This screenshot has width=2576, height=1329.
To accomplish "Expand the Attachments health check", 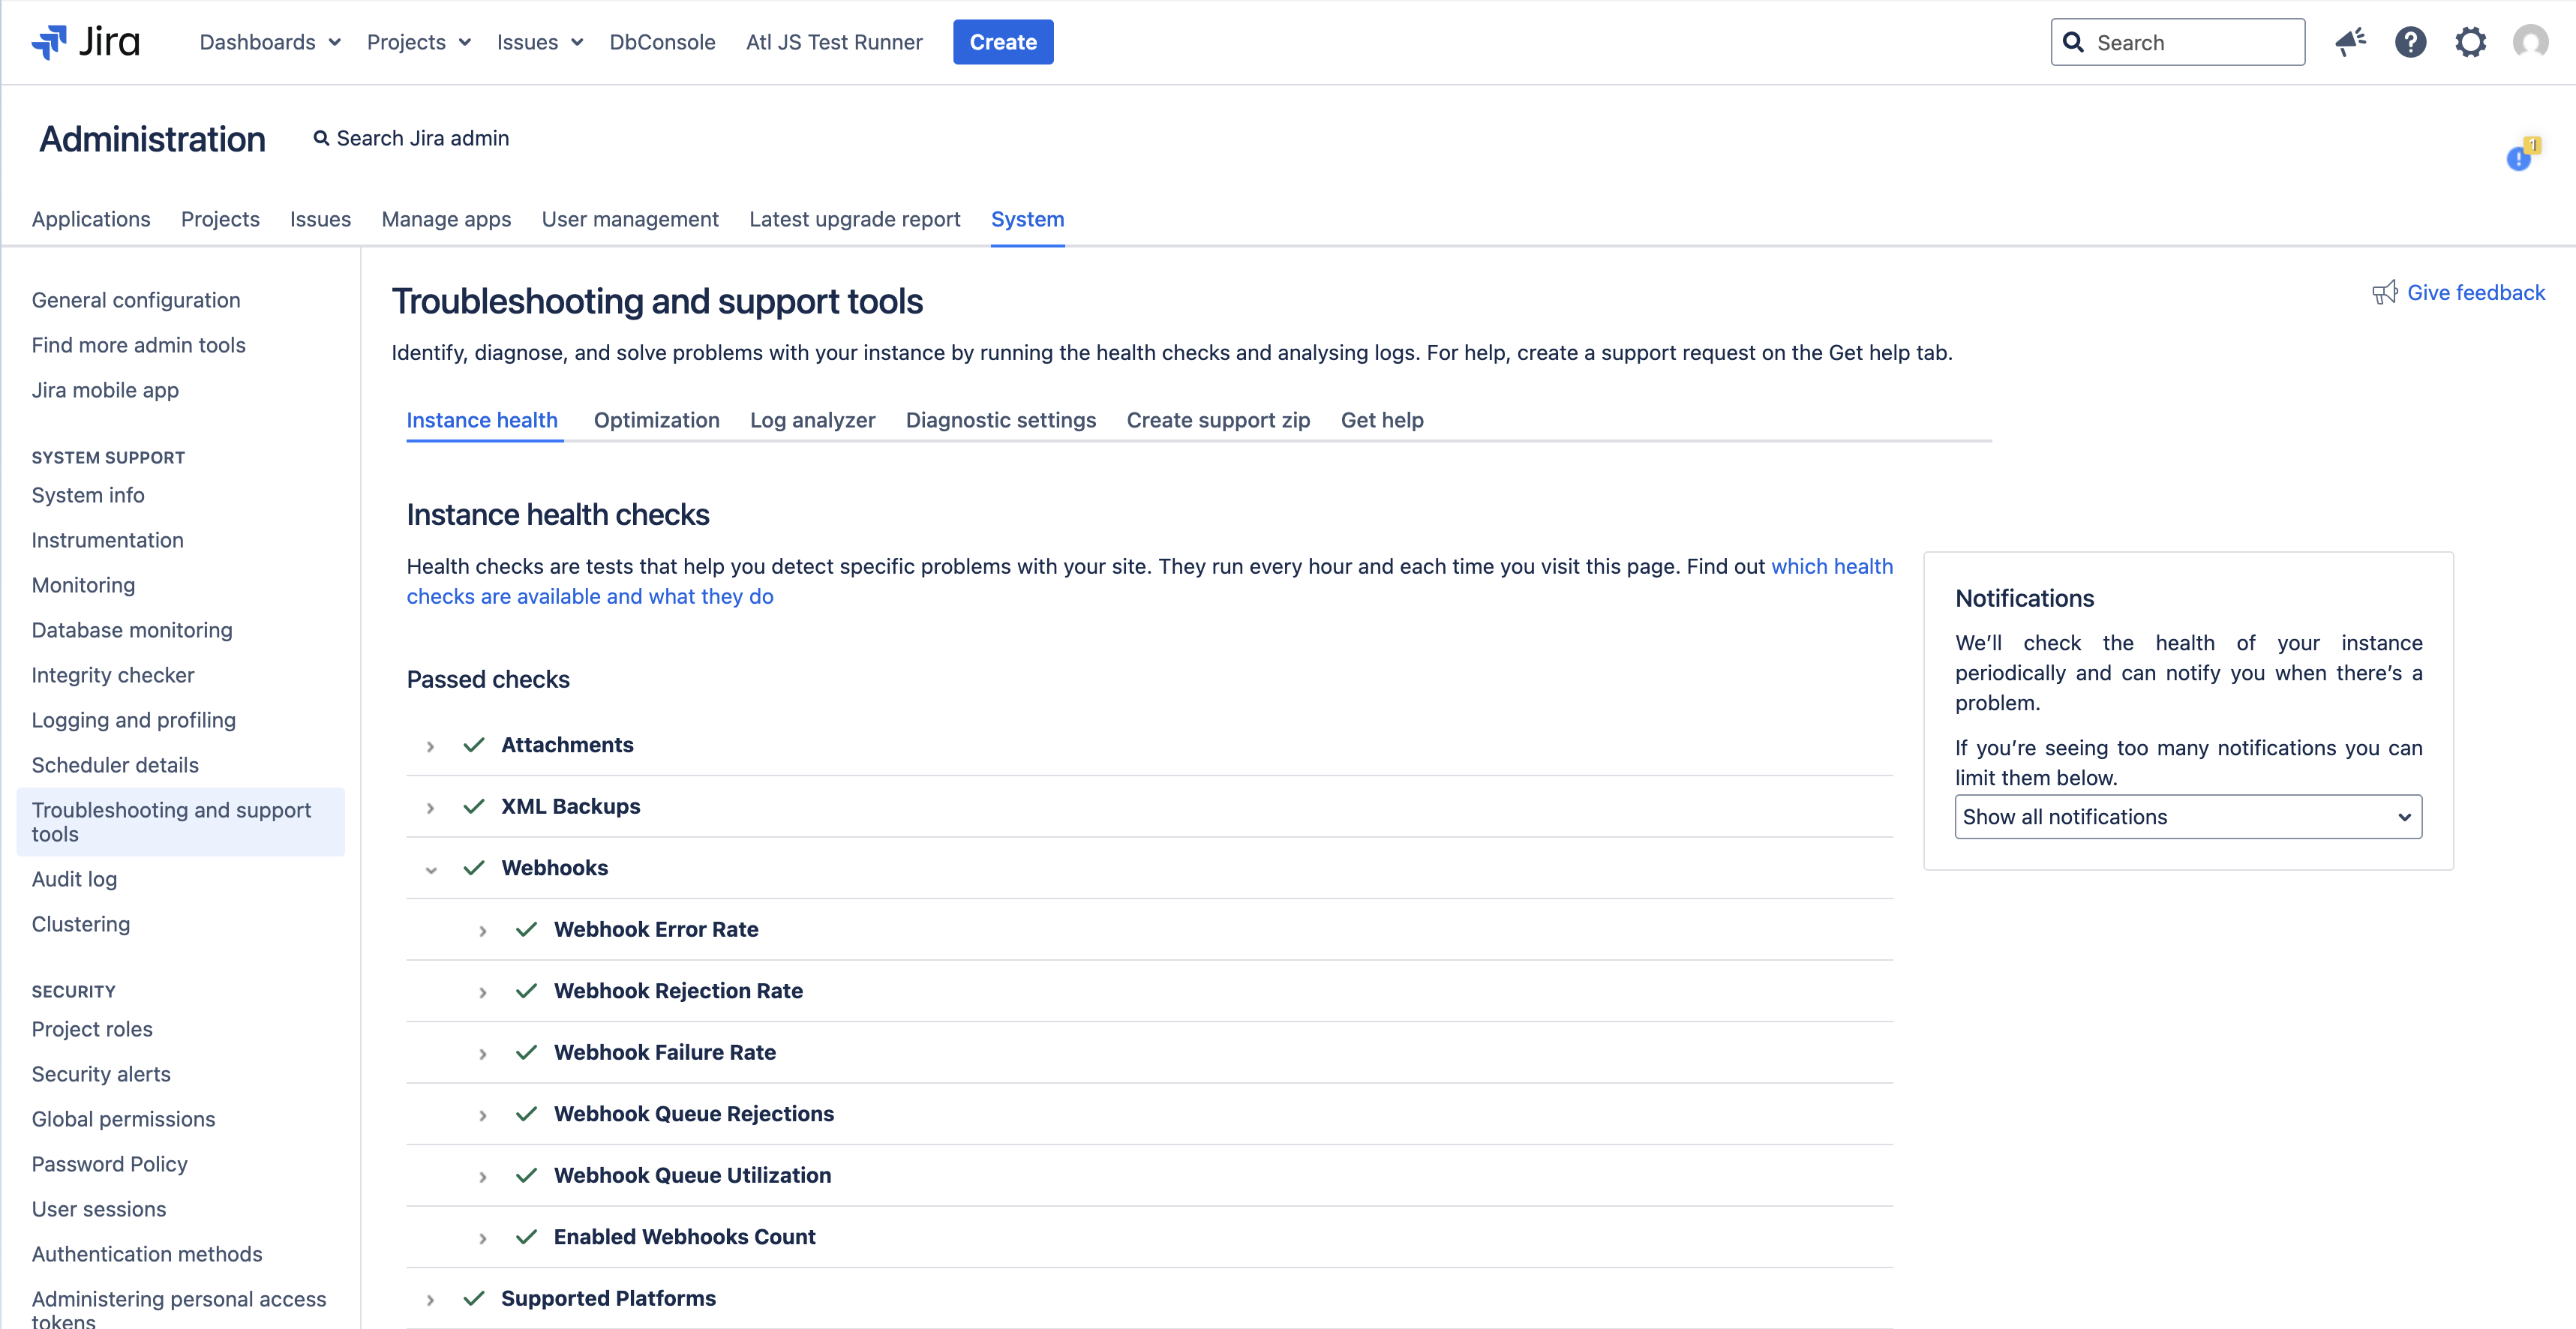I will tap(430, 746).
